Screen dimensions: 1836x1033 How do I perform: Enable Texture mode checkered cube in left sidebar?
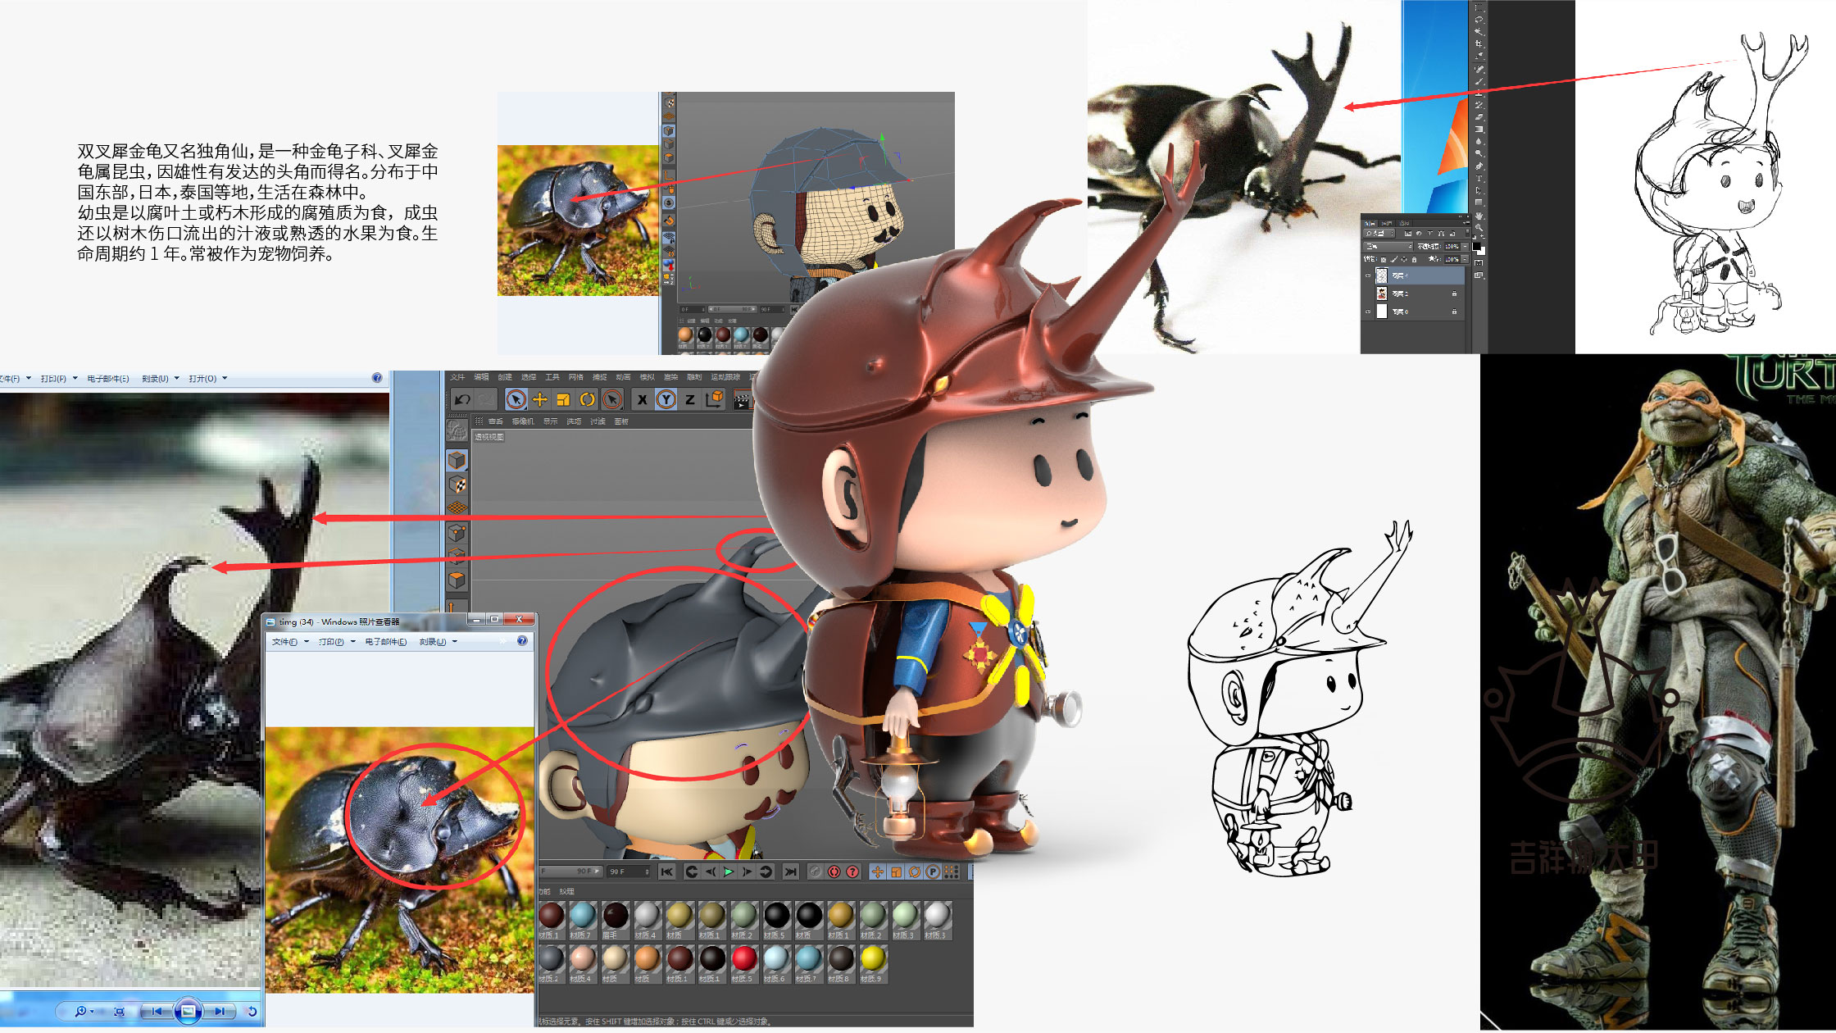coord(457,485)
